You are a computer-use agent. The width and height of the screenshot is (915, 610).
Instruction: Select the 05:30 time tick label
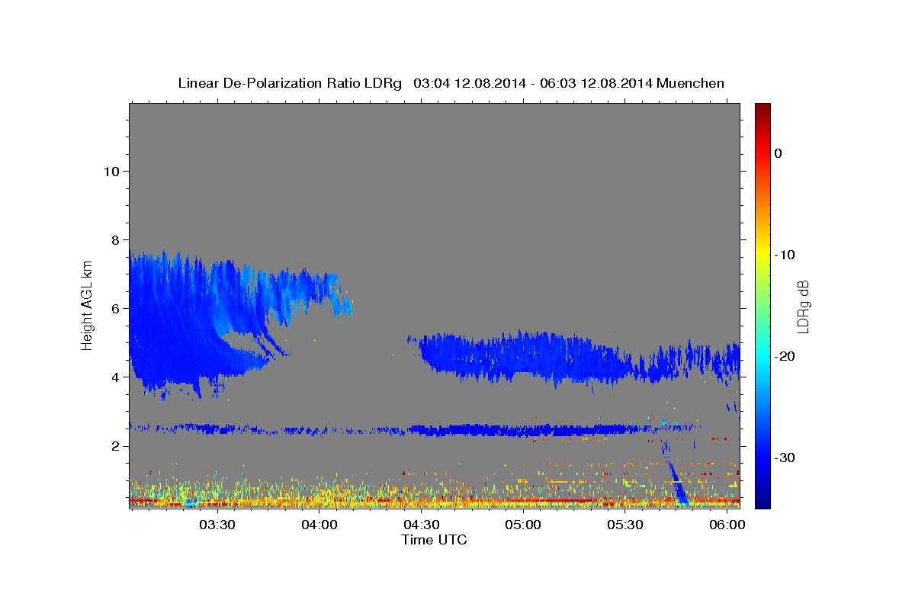(625, 525)
